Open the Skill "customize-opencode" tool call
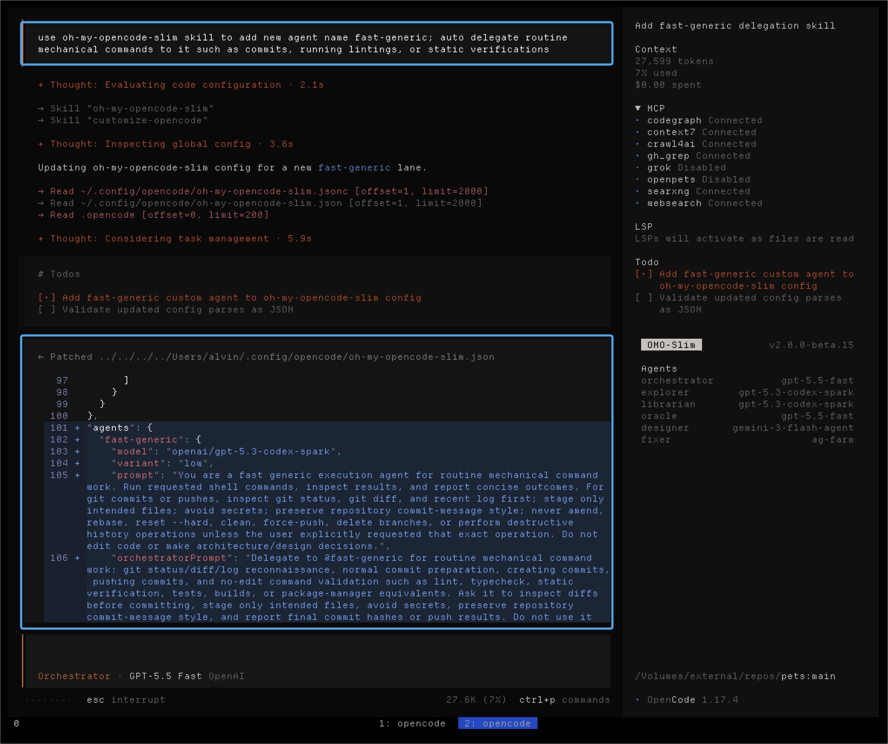 click(123, 120)
